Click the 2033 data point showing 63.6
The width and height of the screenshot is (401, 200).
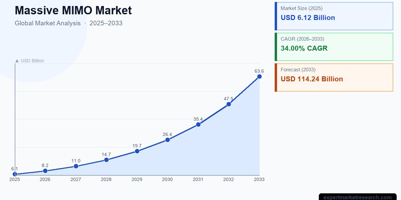[259, 76]
